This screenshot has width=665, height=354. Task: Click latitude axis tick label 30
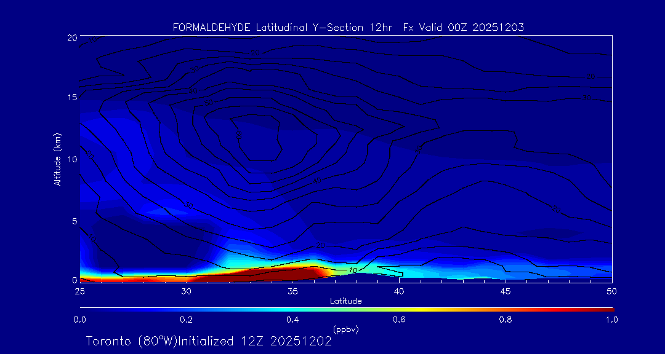[x=186, y=291]
